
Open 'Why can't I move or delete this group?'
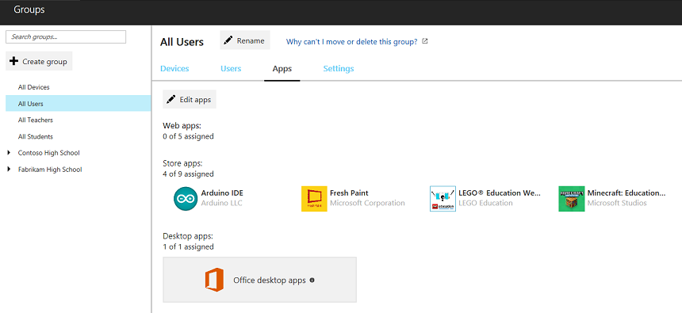point(351,42)
